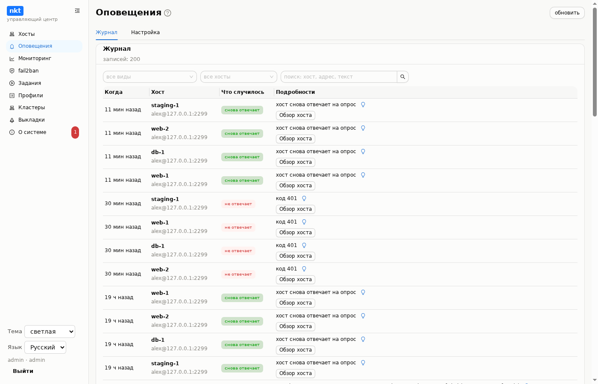
Task: Open the Язык language selector
Action: click(45, 347)
